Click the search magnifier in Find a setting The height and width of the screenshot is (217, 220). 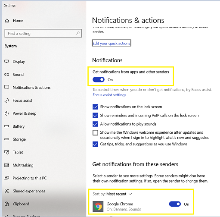click(78, 33)
